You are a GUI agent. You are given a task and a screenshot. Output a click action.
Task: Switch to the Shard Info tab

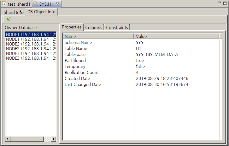[x=14, y=12]
